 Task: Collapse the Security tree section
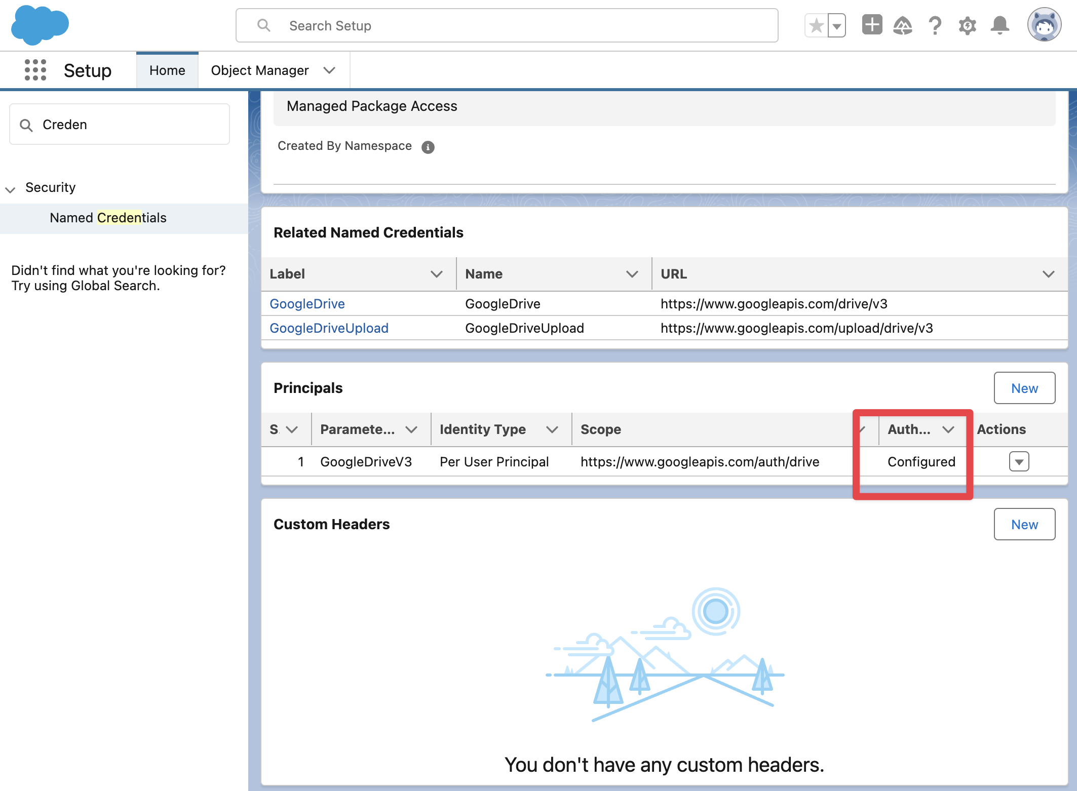11,189
